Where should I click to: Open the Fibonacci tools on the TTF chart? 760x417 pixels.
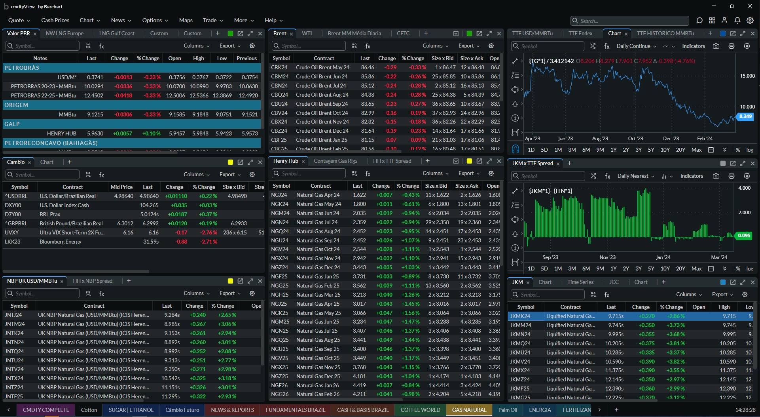tap(515, 75)
